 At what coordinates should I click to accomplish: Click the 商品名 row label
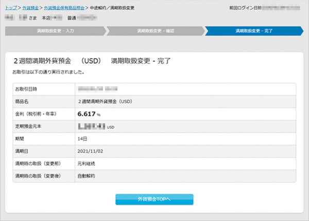click(23, 102)
